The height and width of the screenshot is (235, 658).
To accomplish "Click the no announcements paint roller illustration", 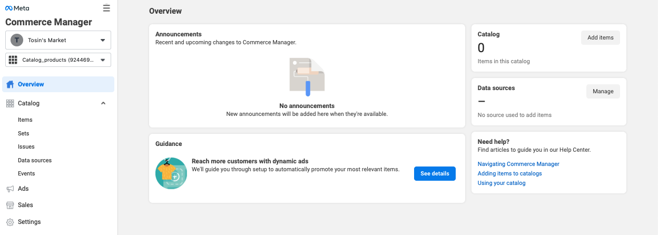I will point(307,77).
